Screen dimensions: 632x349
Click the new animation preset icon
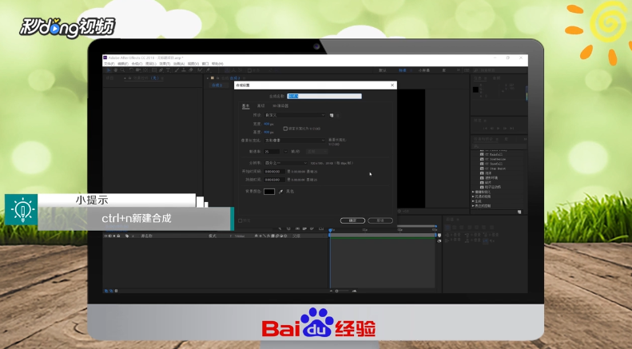click(519, 212)
